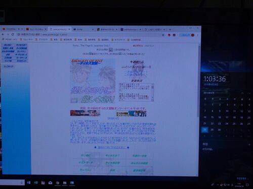Switch to the tab with the T favicon

(x=131, y=29)
